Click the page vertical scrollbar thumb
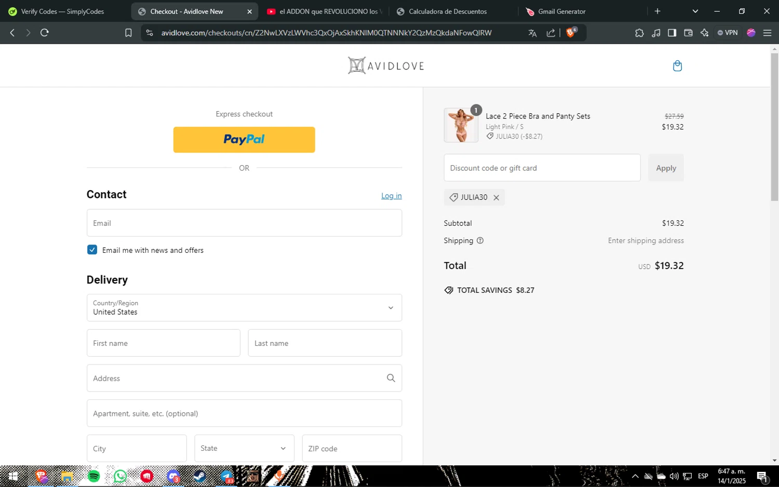The height and width of the screenshot is (487, 779). (774, 127)
